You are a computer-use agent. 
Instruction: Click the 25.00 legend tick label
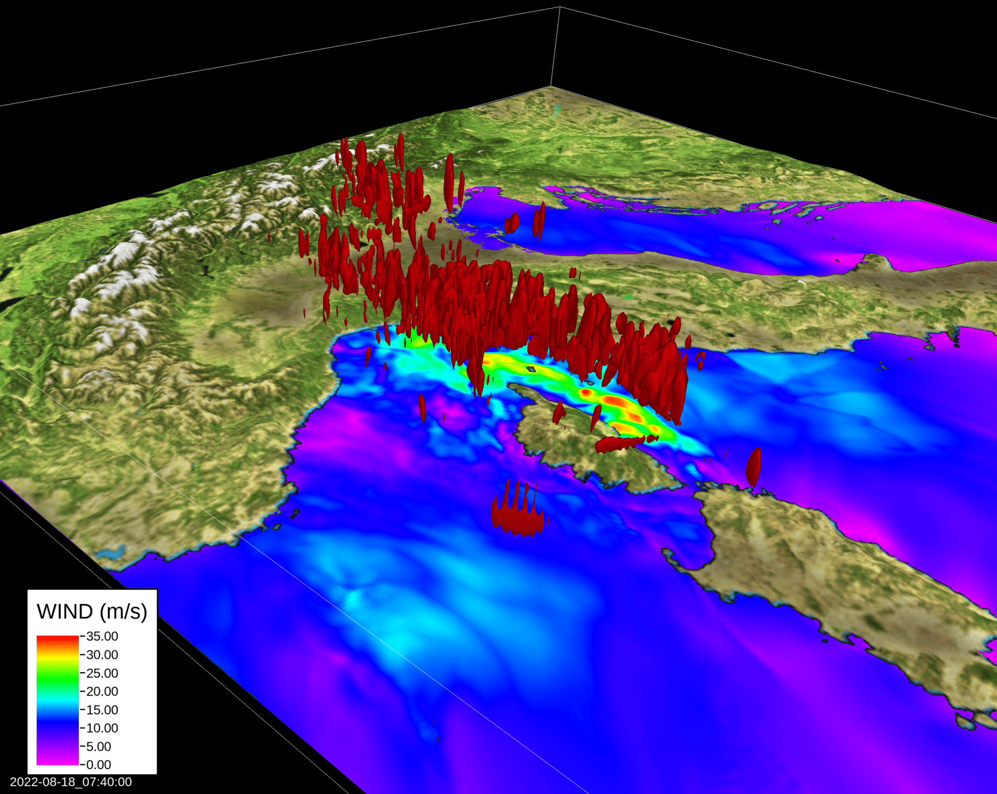[102, 673]
